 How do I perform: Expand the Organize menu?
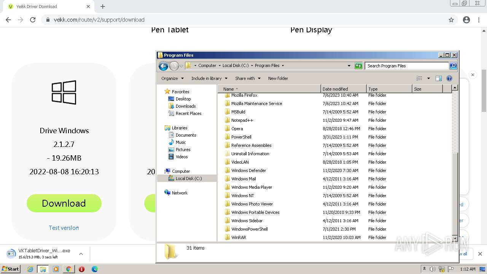point(172,78)
